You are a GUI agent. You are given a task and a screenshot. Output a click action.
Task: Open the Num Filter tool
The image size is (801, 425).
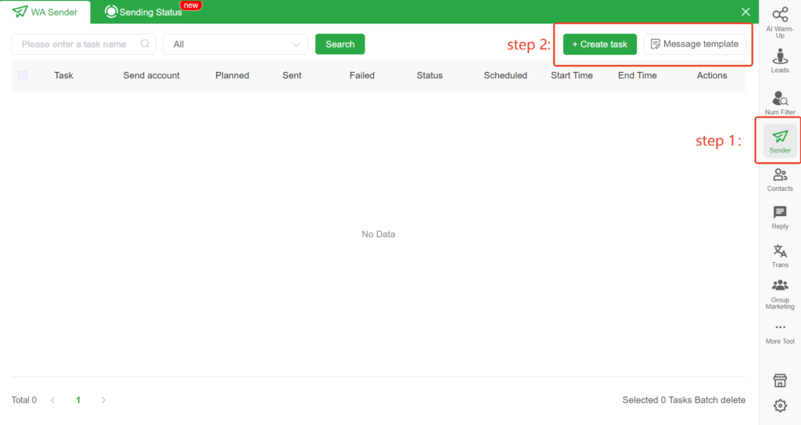[x=780, y=103]
